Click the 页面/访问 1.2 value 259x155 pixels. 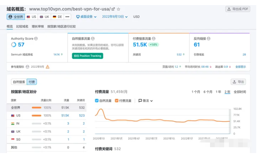[176, 67]
